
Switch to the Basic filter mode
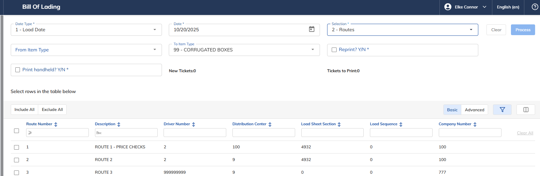coord(452,110)
